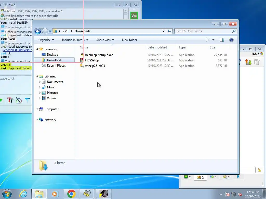The height and width of the screenshot is (199, 266).
Task: Open BeeBEEP chat font style tool
Action: pyautogui.click(x=10, y=100)
